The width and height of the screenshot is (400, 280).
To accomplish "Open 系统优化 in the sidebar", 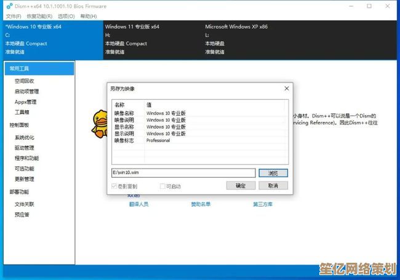I will (24, 137).
